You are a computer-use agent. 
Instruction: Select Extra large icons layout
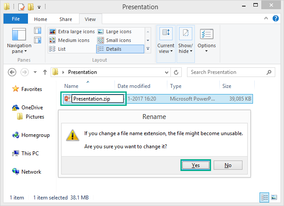(72, 31)
